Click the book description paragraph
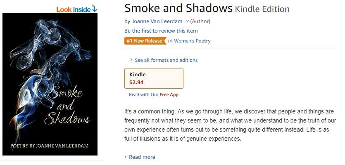345x165 pixels. (229, 125)
